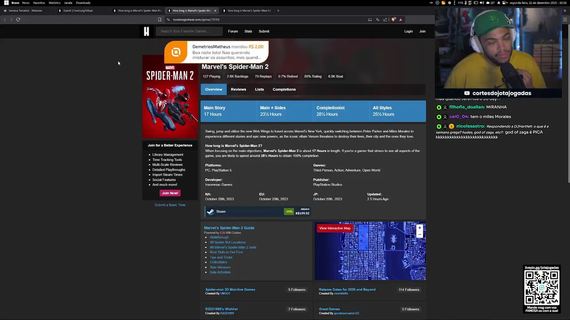Screen dimensions: 570x320
Task: Open the Side Activities guide link
Action: [x=220, y=272]
